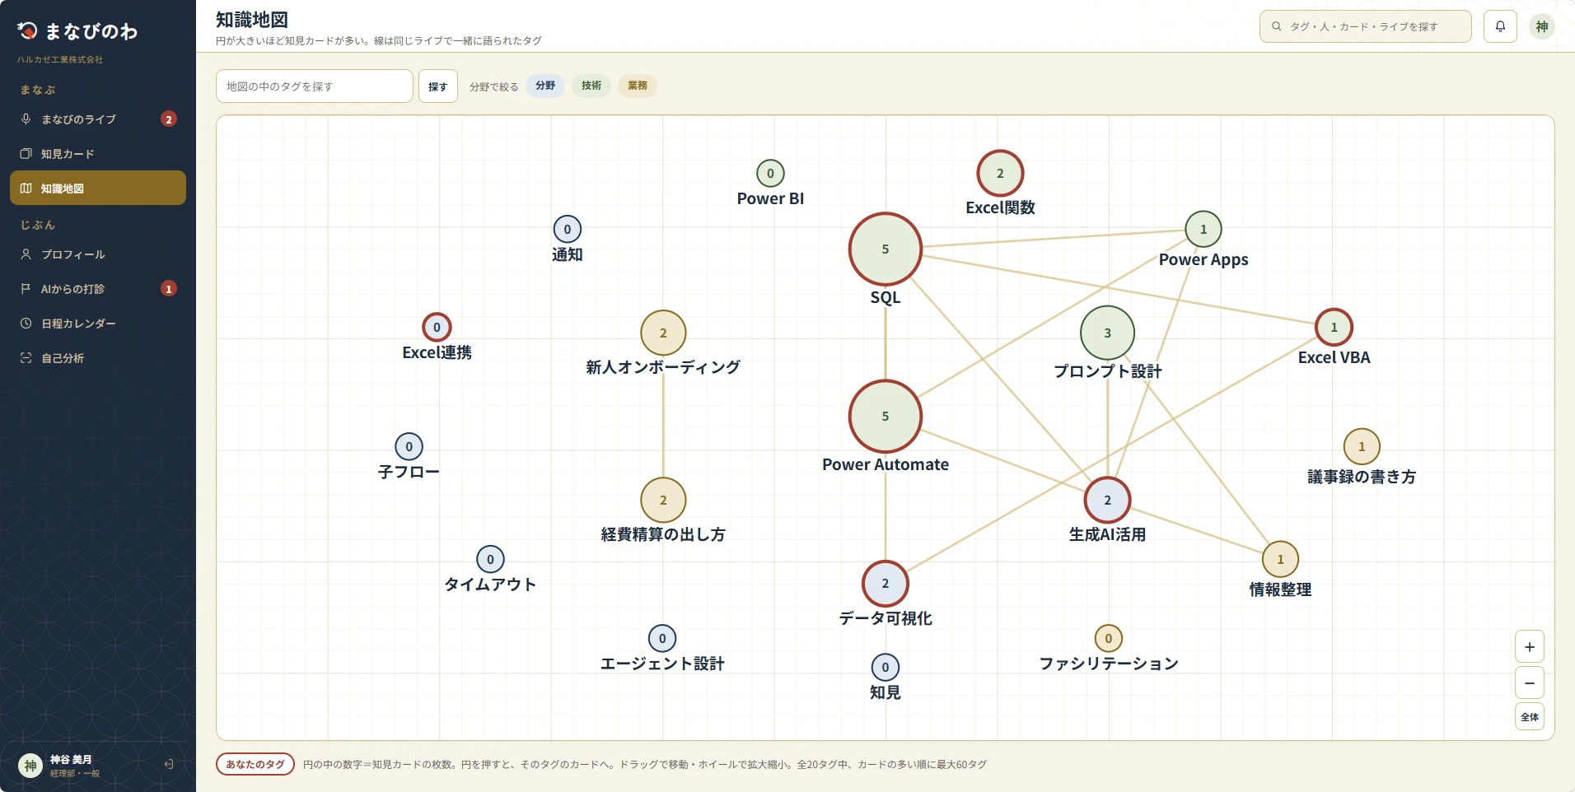The height and width of the screenshot is (792, 1575).
Task: Open the Excel VBA tag node
Action: (x=1334, y=328)
